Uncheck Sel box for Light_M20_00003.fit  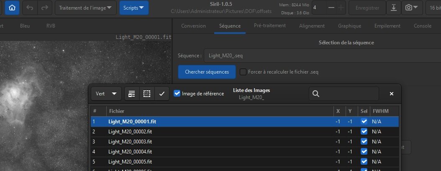click(364, 141)
